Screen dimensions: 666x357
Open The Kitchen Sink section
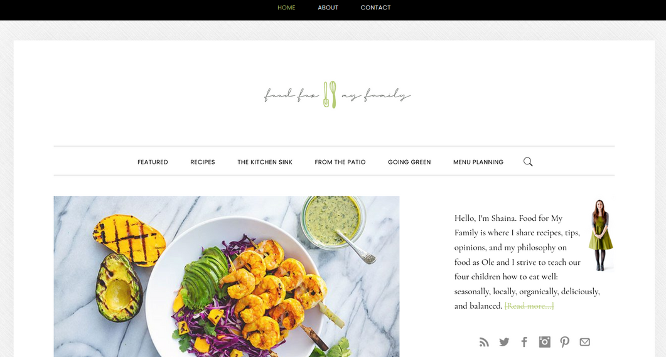pos(265,162)
